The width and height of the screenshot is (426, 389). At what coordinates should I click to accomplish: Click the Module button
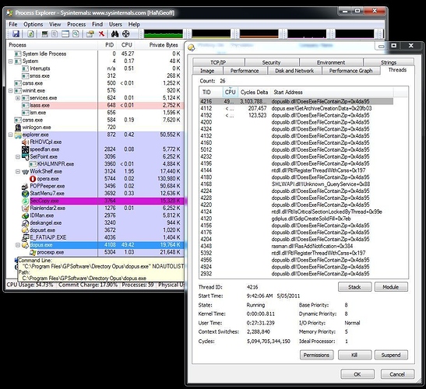(x=391, y=287)
